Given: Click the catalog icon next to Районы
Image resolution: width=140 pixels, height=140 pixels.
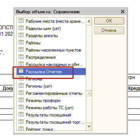Looking at the screenshot, I should tap(21, 42).
